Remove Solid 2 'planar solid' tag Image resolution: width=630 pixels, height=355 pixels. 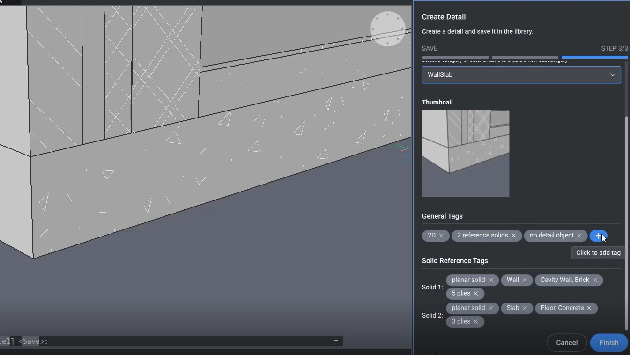coord(491,308)
